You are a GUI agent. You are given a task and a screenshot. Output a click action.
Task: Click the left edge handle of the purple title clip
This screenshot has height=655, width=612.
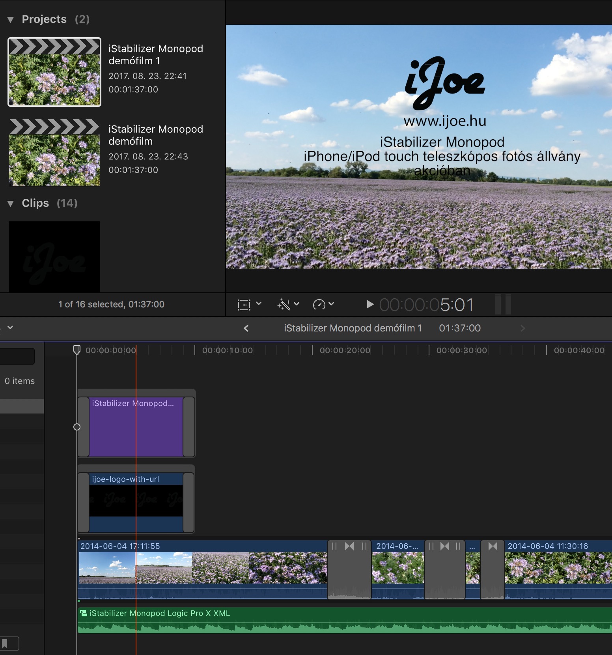pyautogui.click(x=83, y=427)
